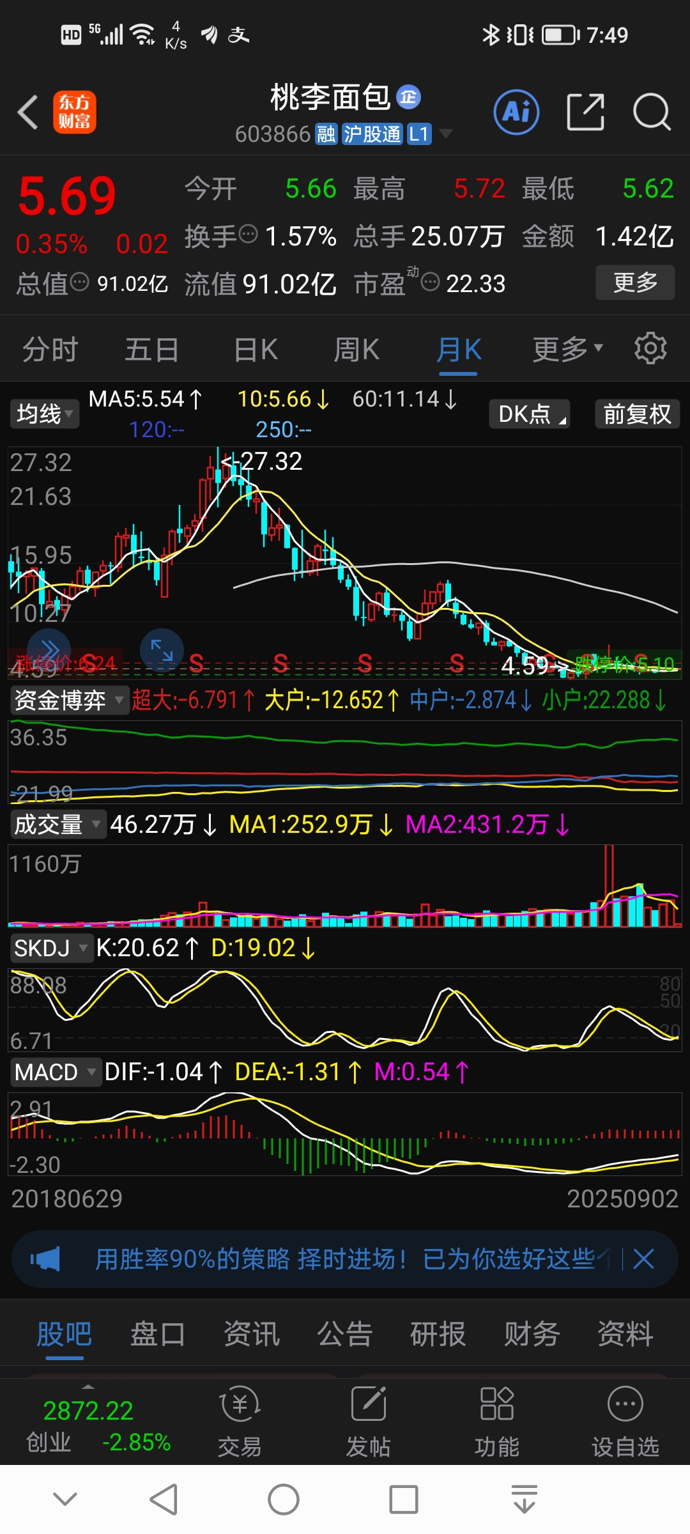This screenshot has height=1534, width=690.
Task: Switch to 日K chart tab
Action: point(256,350)
